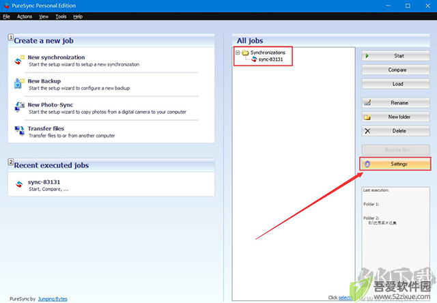This screenshot has height=303, width=437.
Task: Click the Rename button
Action: coord(396,103)
